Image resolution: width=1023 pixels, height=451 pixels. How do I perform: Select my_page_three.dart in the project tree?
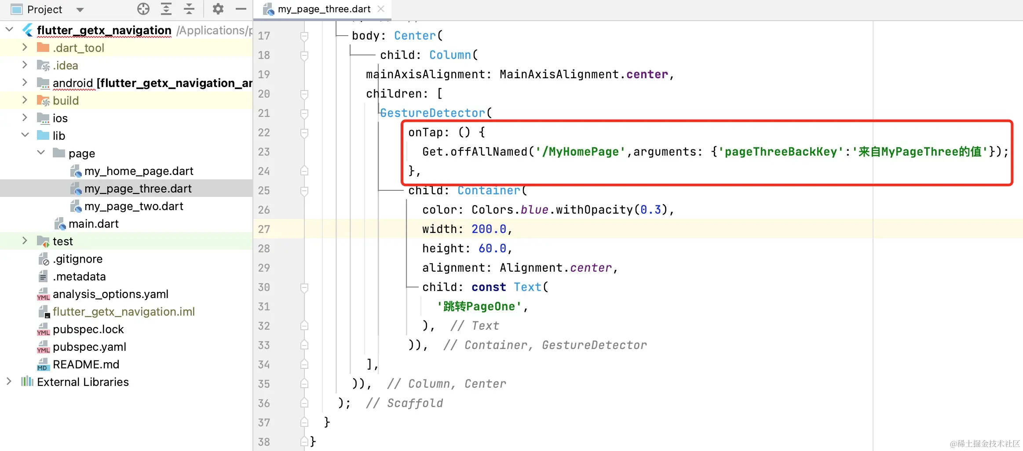pos(126,188)
